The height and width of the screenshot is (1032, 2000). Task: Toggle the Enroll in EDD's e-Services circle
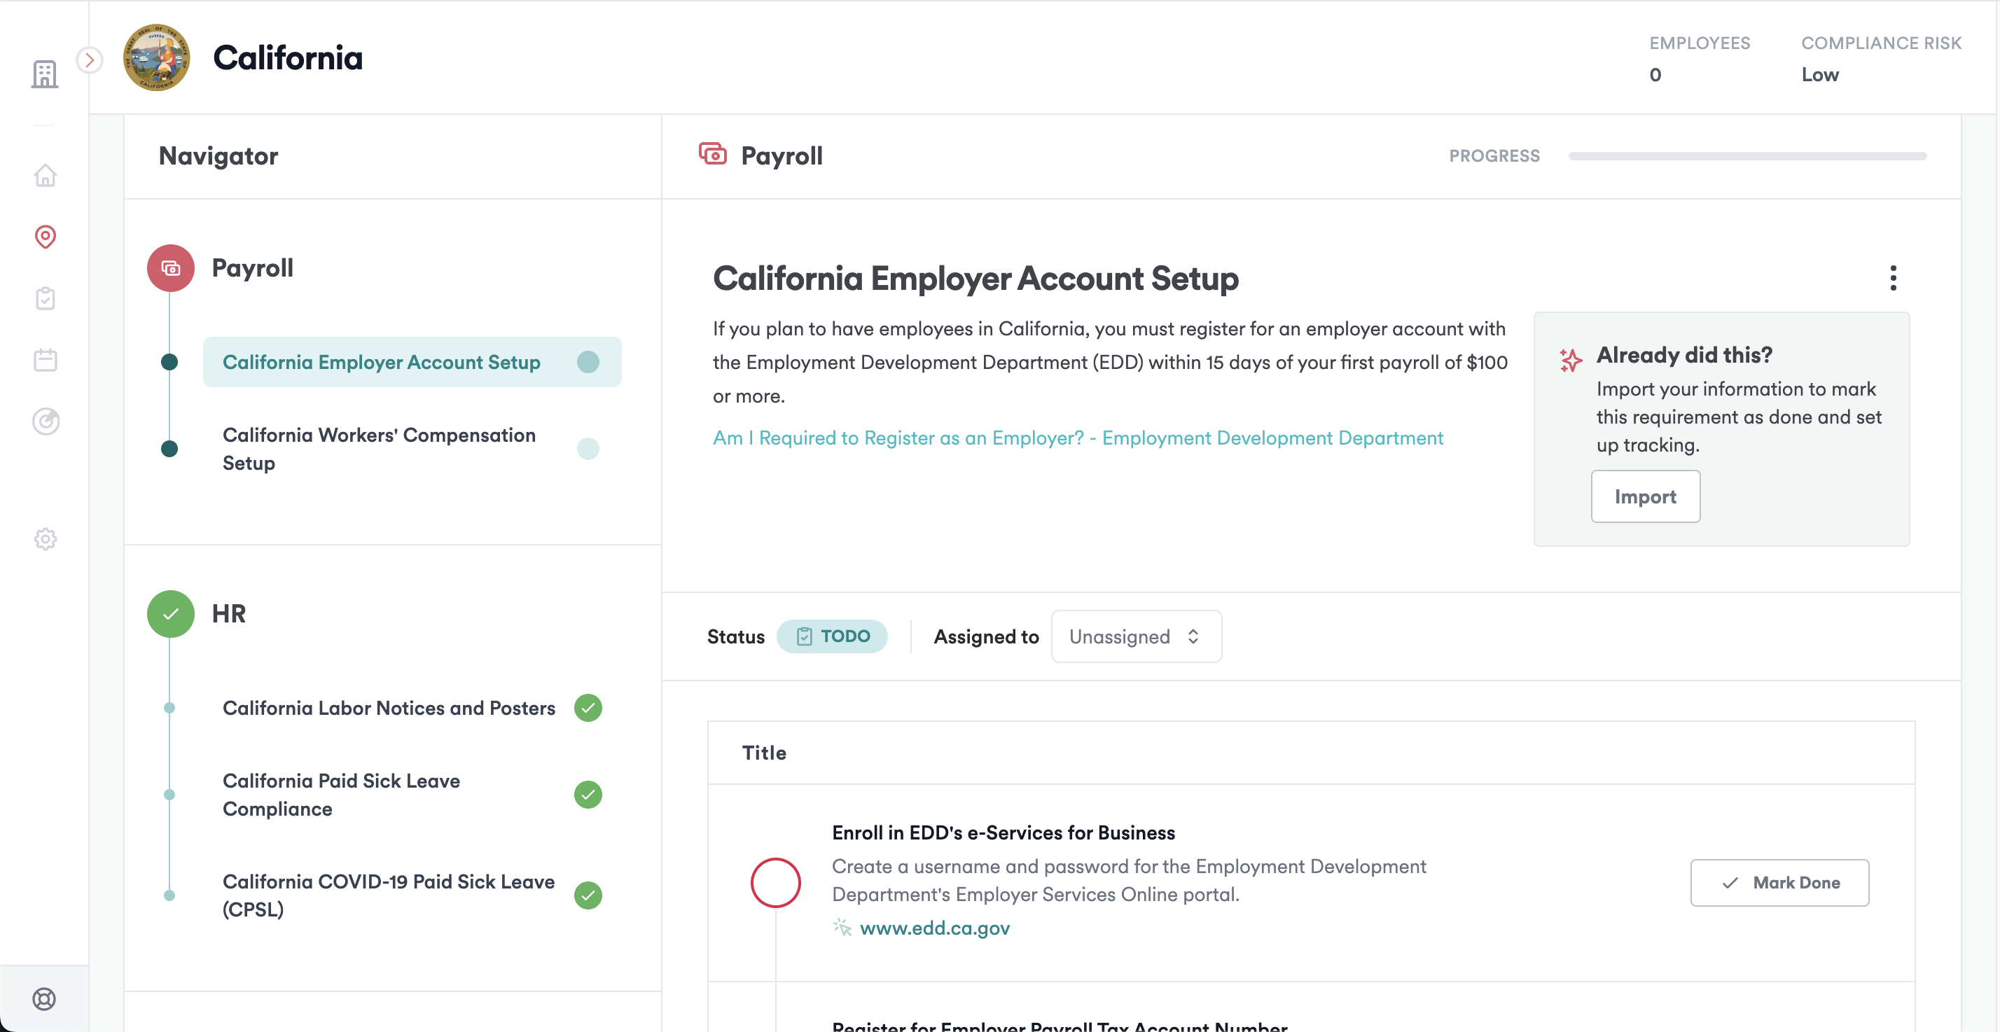click(775, 883)
